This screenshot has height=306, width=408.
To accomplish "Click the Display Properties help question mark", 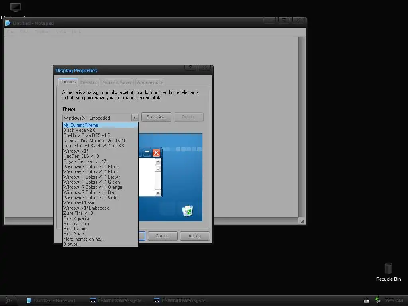I will 191,67.
